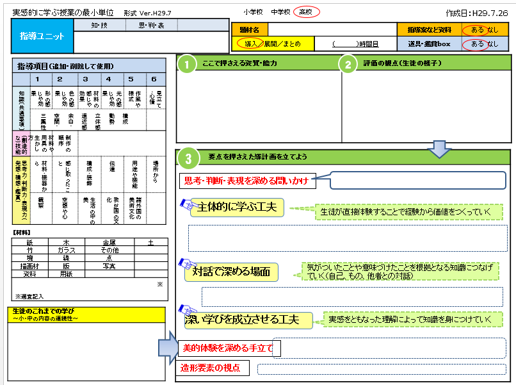Select the 知・技 column header

point(100,26)
